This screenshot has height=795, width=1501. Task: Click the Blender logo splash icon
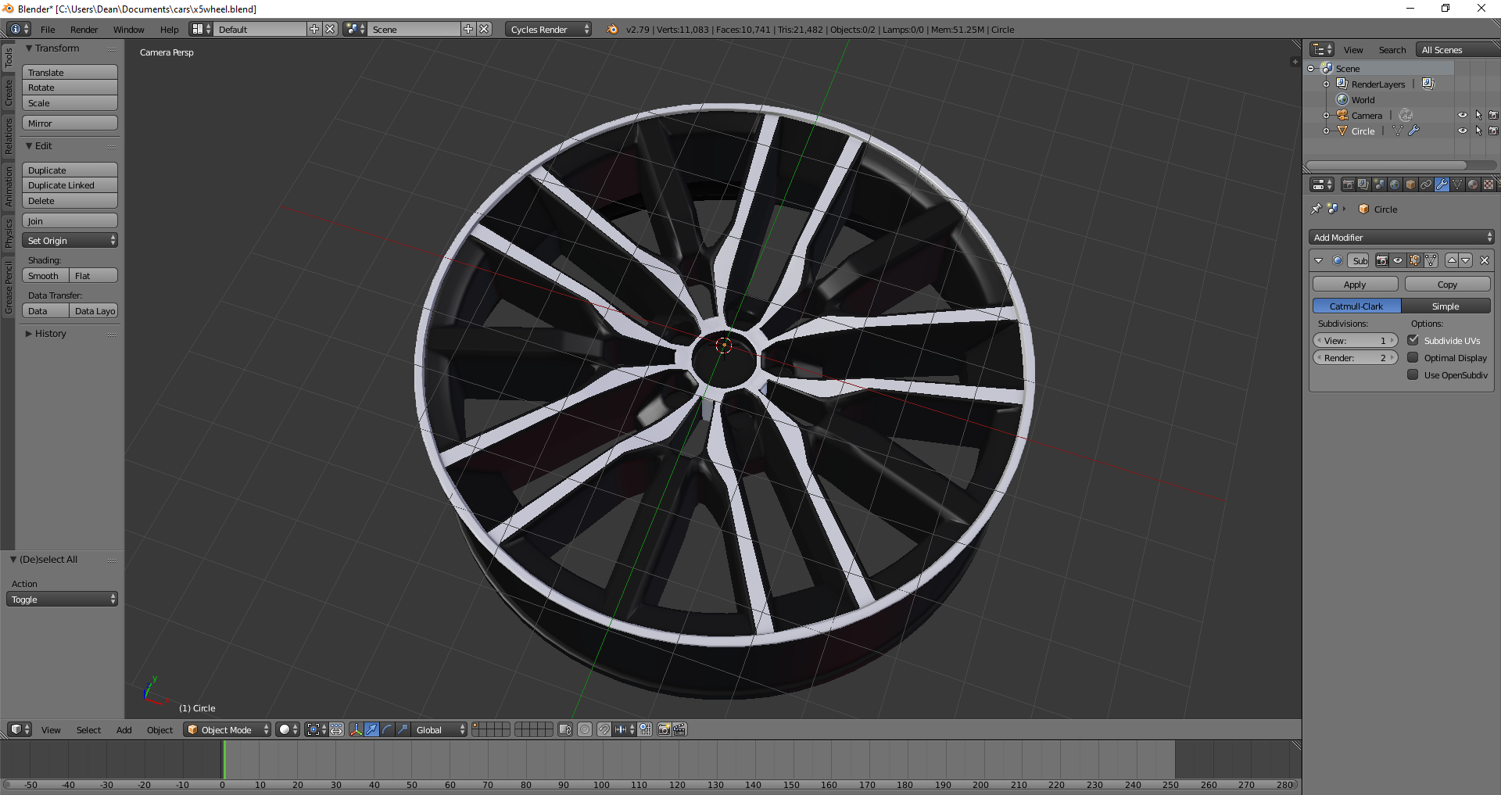(x=612, y=29)
